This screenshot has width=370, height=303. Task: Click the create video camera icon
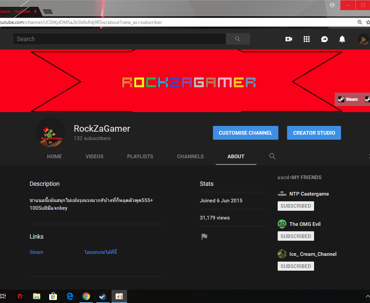tap(288, 39)
